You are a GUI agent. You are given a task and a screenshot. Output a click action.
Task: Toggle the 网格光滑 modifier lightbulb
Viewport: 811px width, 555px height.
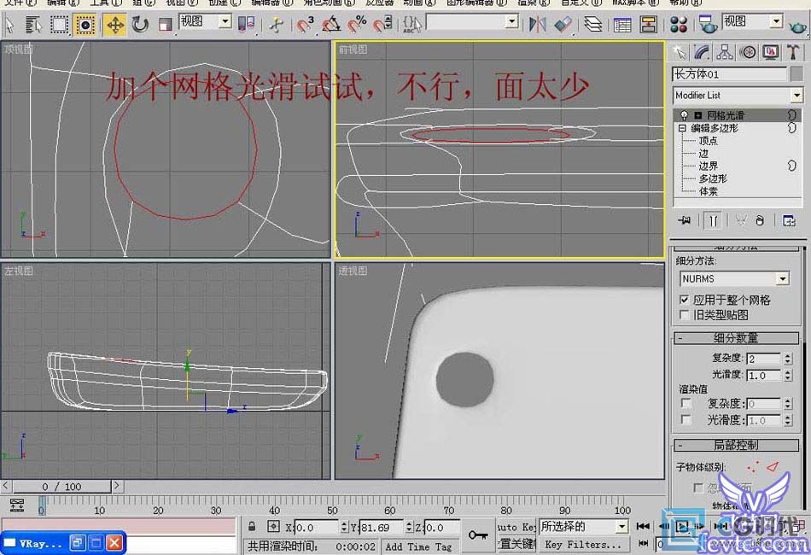(685, 114)
